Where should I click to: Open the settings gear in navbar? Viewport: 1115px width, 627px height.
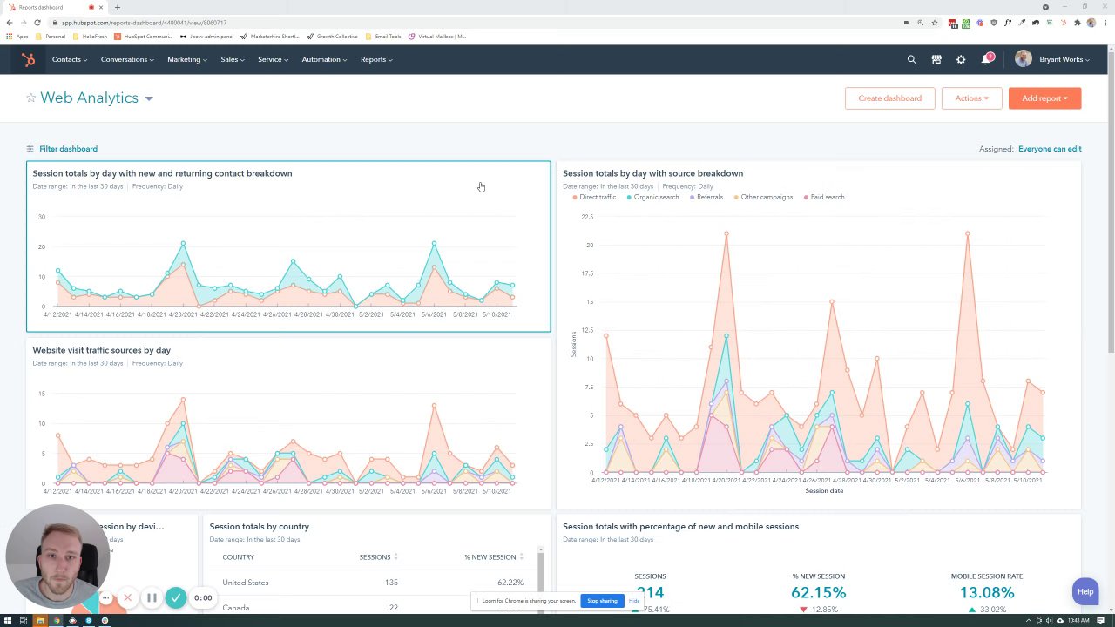coord(961,59)
